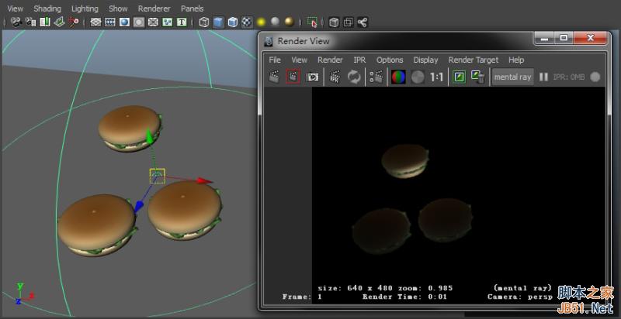Minimize the Render View window

(x=546, y=38)
